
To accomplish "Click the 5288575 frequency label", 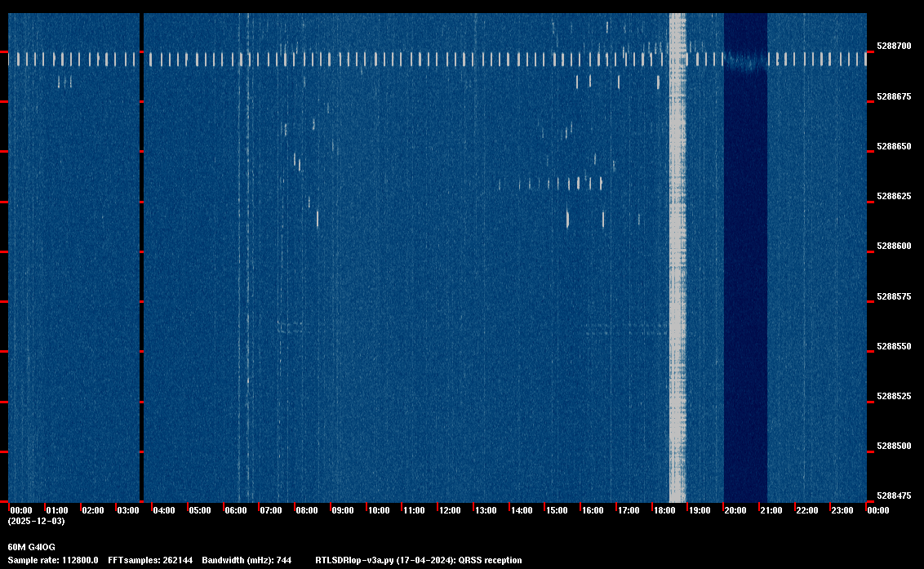I will (894, 296).
